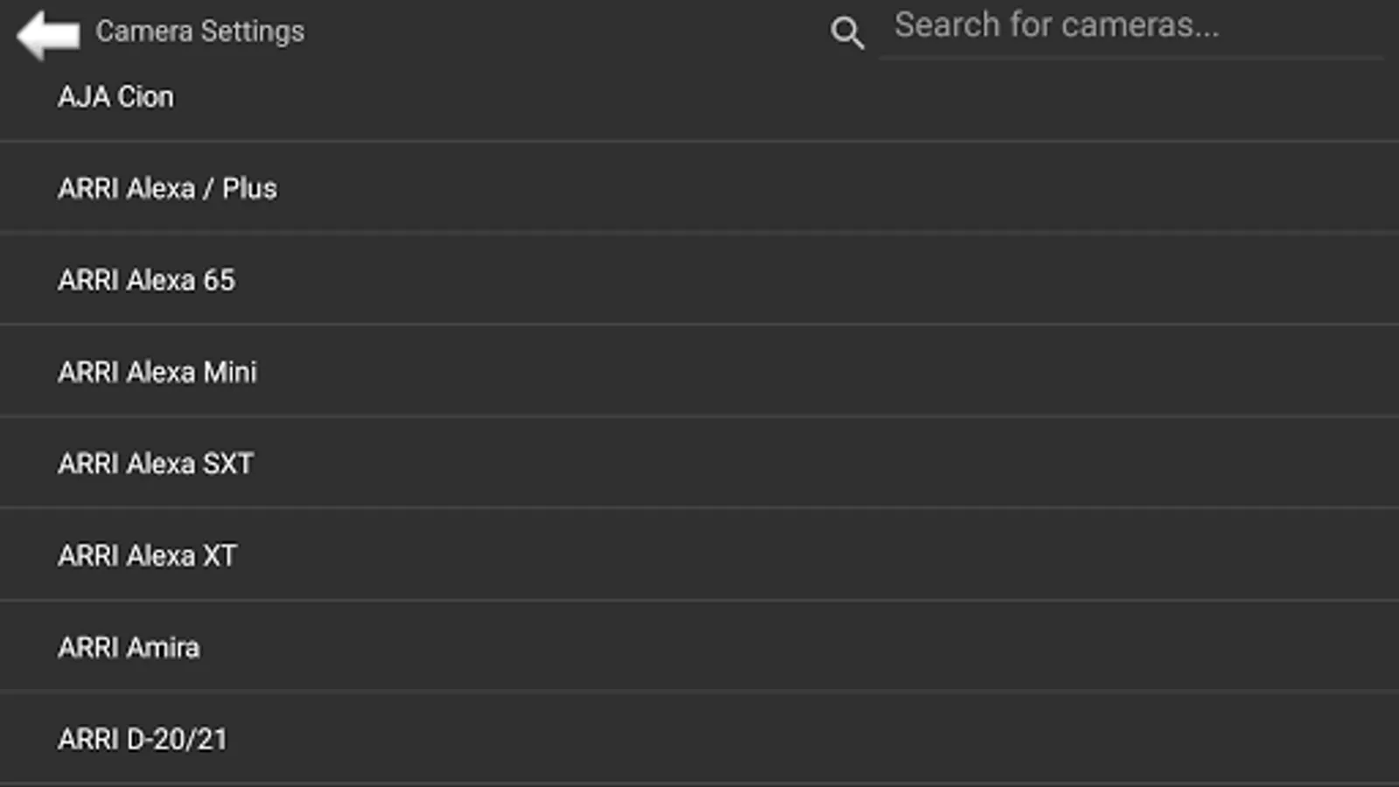Go back using the white arrow icon

48,34
